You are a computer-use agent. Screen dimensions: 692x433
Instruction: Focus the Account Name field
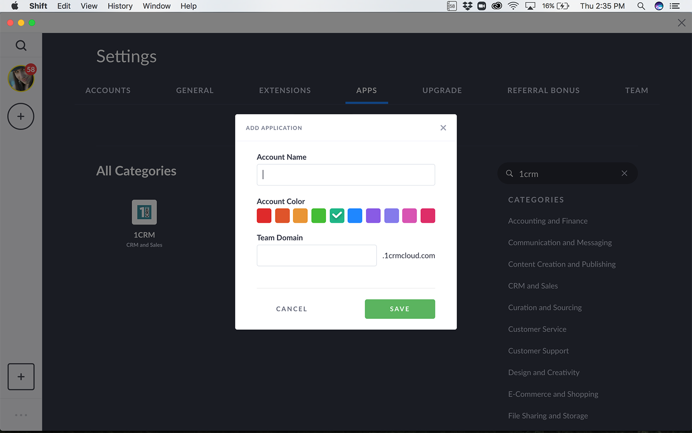346,175
